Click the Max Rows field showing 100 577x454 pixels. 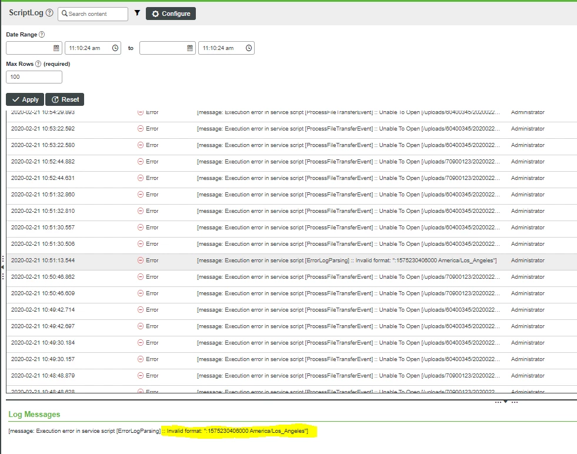coord(34,77)
